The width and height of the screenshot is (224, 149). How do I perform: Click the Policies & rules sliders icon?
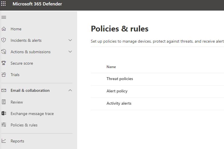pyautogui.click(x=4, y=125)
